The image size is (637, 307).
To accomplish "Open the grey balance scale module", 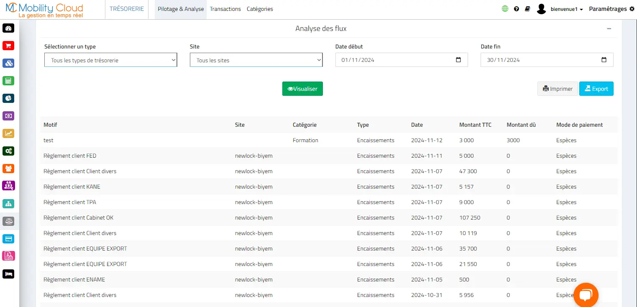I will tap(8, 221).
